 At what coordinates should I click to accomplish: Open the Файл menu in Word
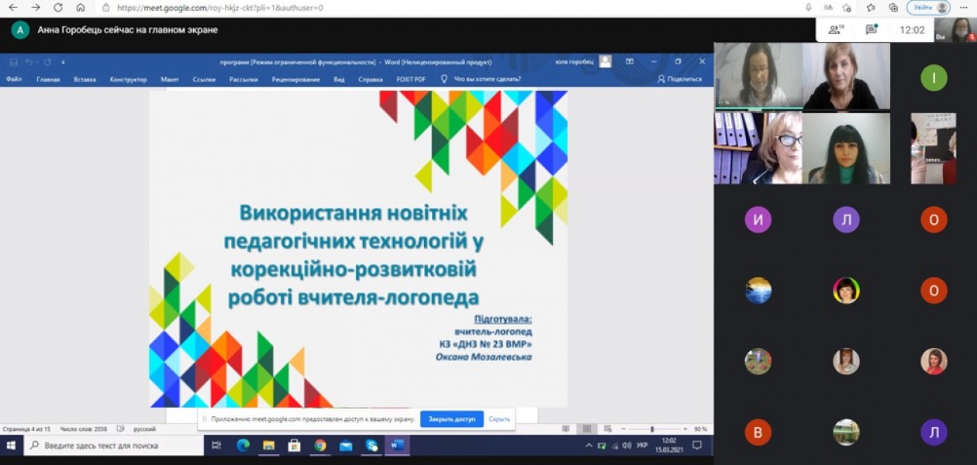point(14,79)
